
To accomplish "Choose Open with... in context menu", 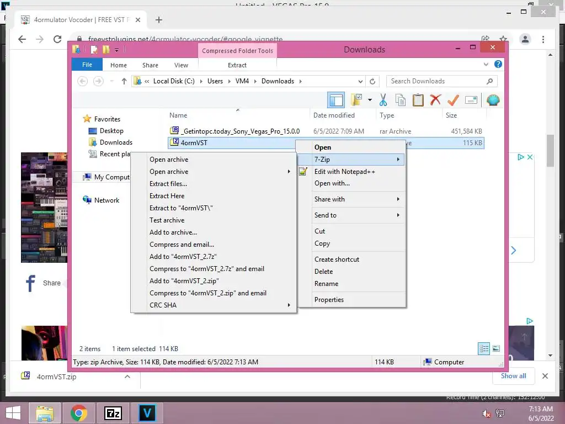I will point(351,183).
